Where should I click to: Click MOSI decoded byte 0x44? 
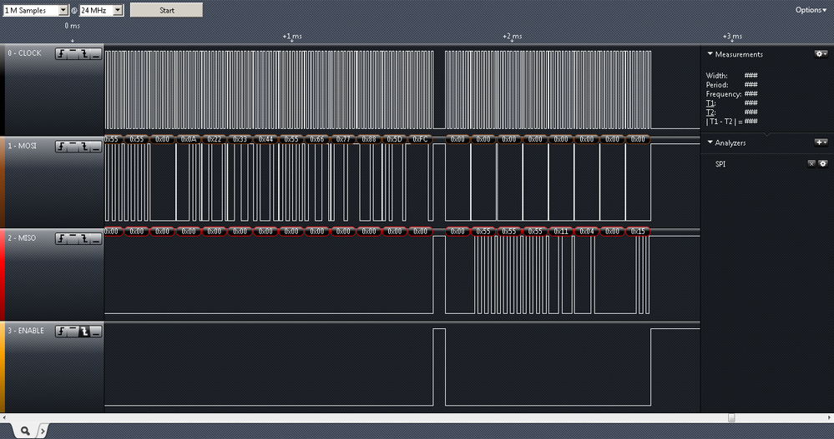[x=265, y=139]
